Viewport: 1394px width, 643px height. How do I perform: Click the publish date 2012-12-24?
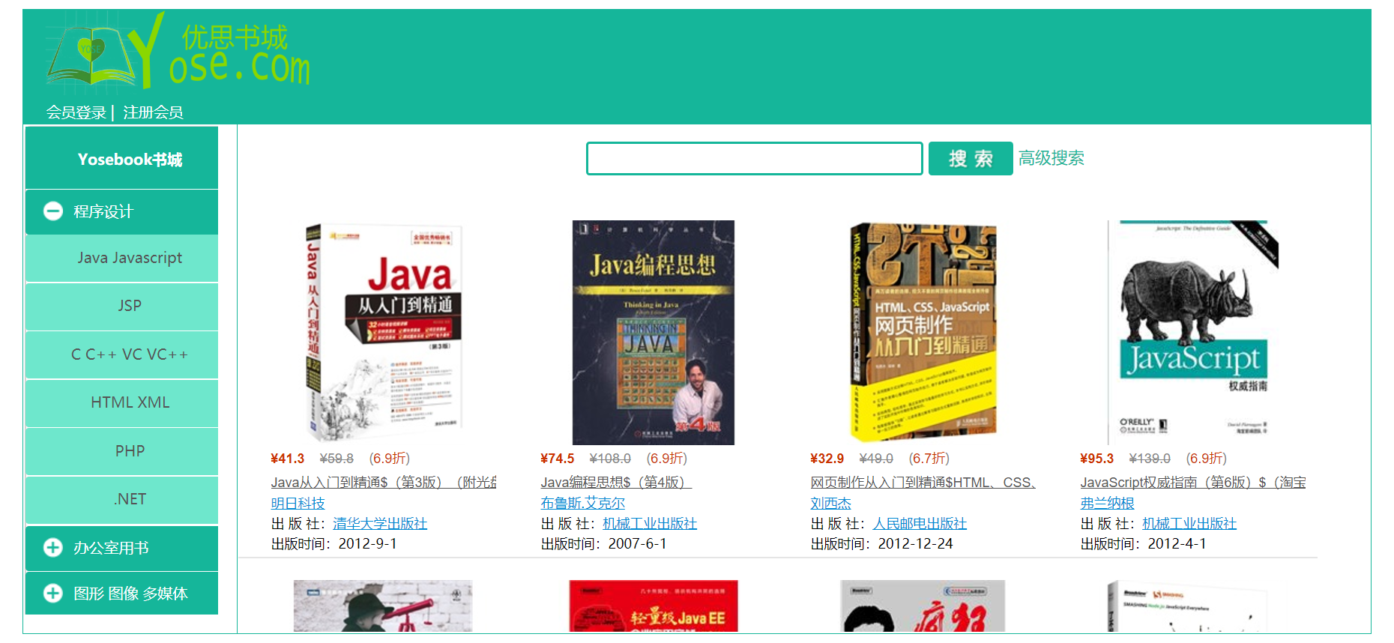915,544
